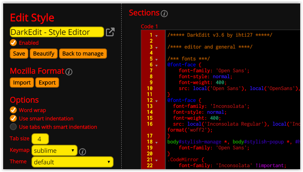303x172 pixels.
Task: Click the Tab size field
Action: tap(40, 139)
